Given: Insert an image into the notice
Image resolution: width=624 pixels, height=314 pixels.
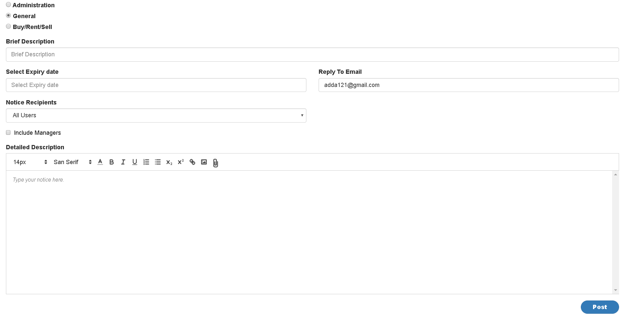Looking at the screenshot, I should click(x=204, y=162).
